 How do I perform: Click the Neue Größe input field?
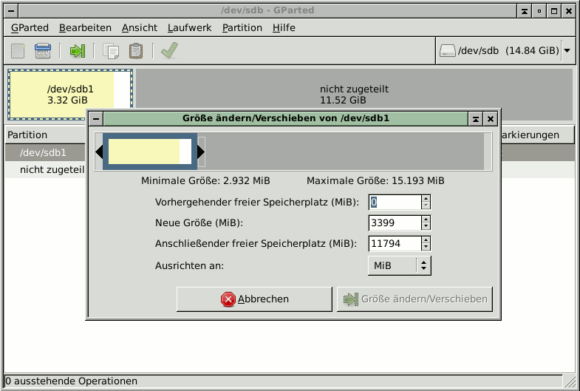pos(395,222)
